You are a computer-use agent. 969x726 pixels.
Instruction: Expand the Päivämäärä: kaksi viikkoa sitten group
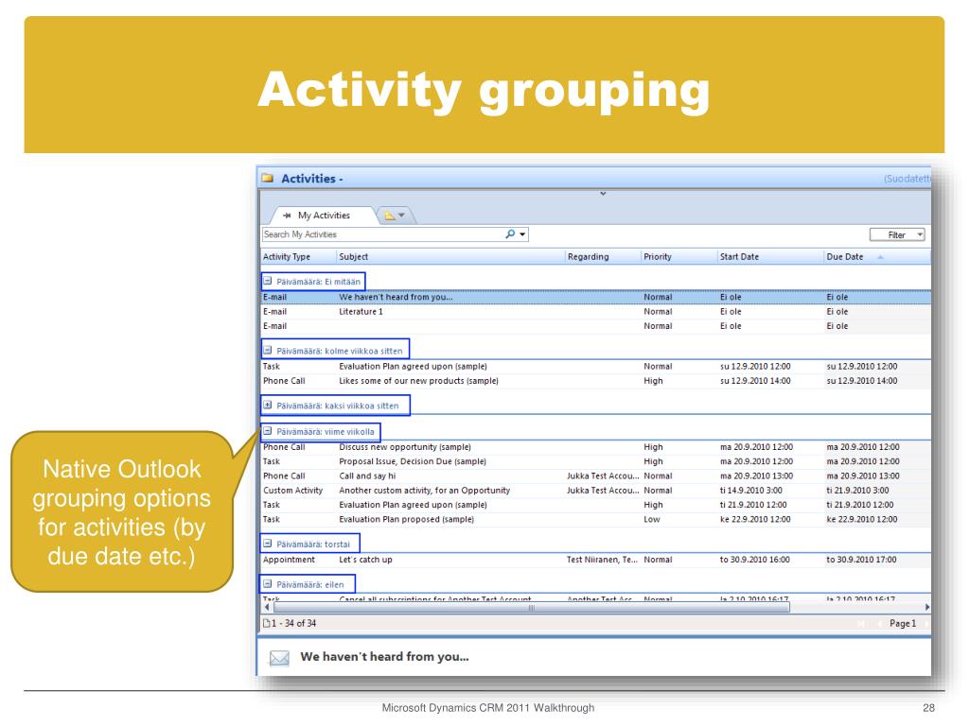(x=268, y=405)
